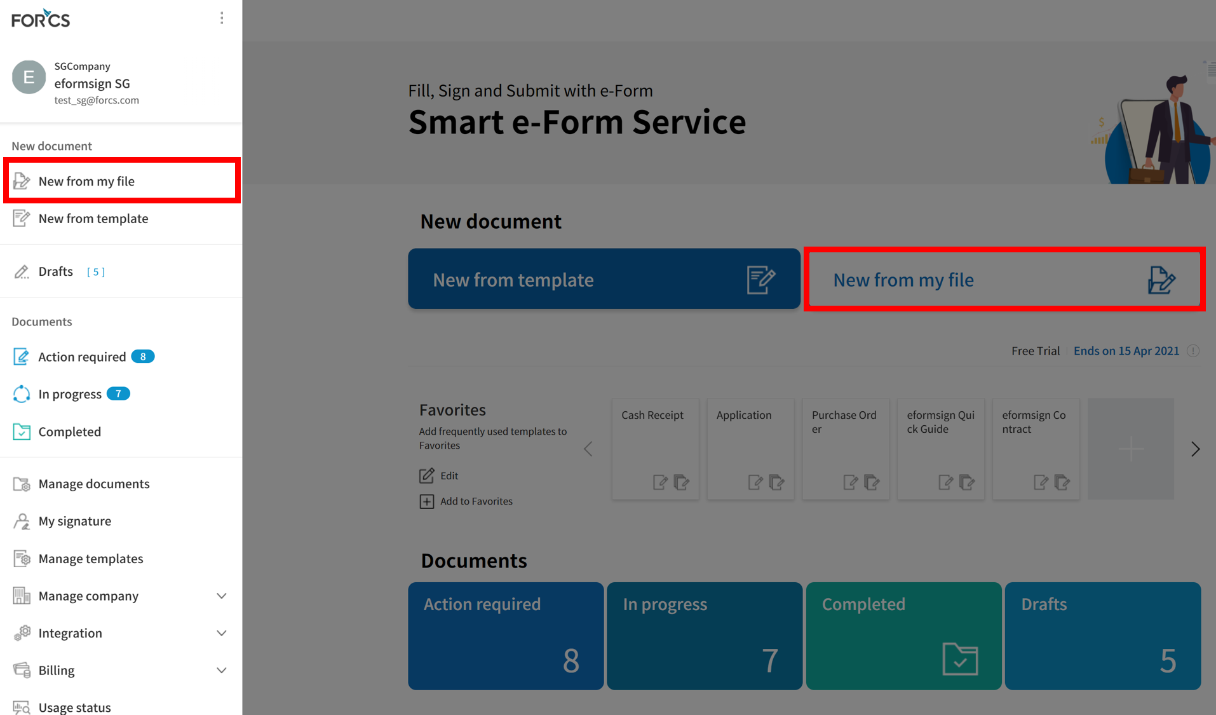Click the previous arrow in Favorites carousel

[588, 449]
